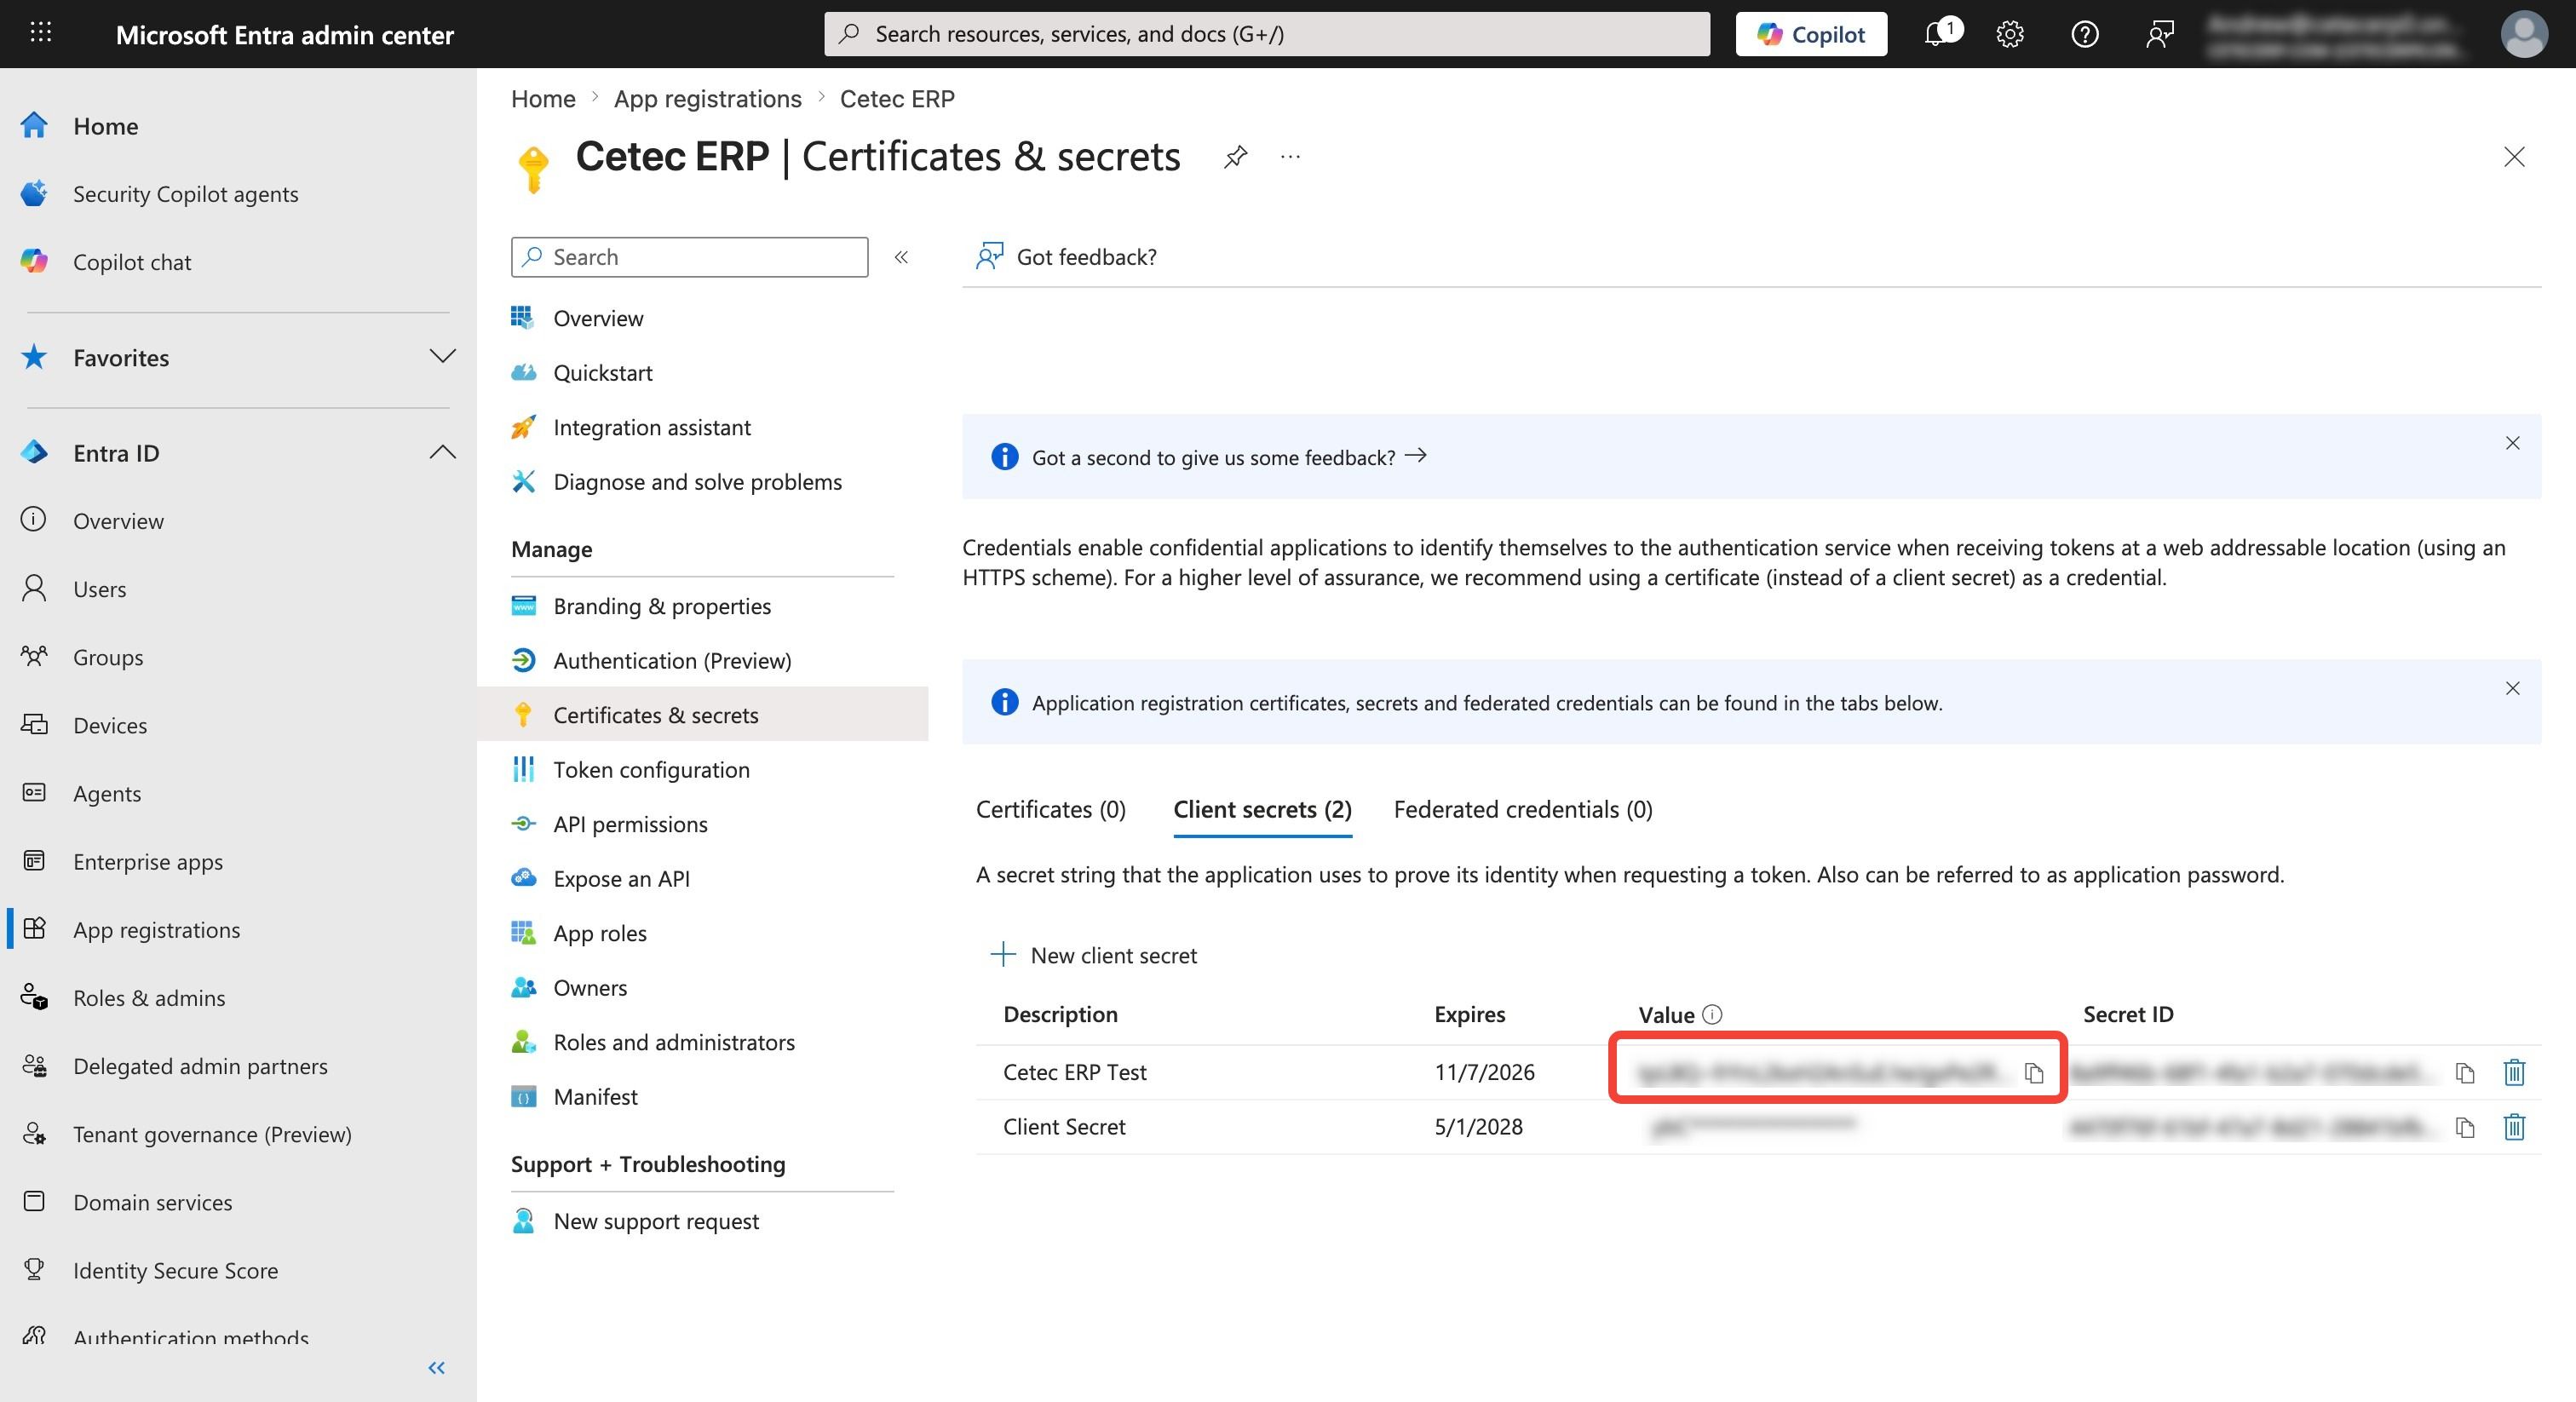Open Tenant governance (Preview)
The width and height of the screenshot is (2576, 1402).
pyautogui.click(x=212, y=1134)
